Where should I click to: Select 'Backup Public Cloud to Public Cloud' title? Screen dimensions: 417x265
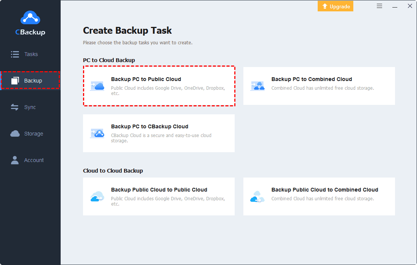159,190
